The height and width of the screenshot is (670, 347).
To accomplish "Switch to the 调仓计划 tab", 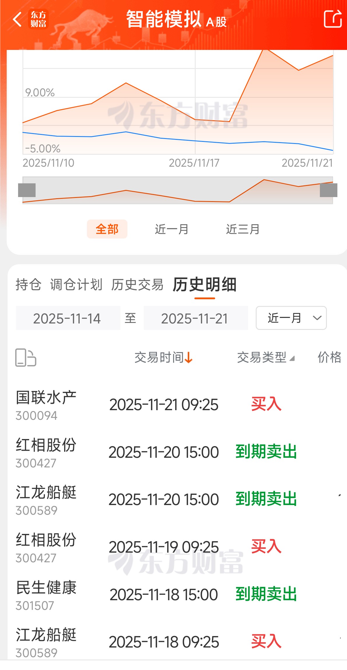I will point(76,285).
